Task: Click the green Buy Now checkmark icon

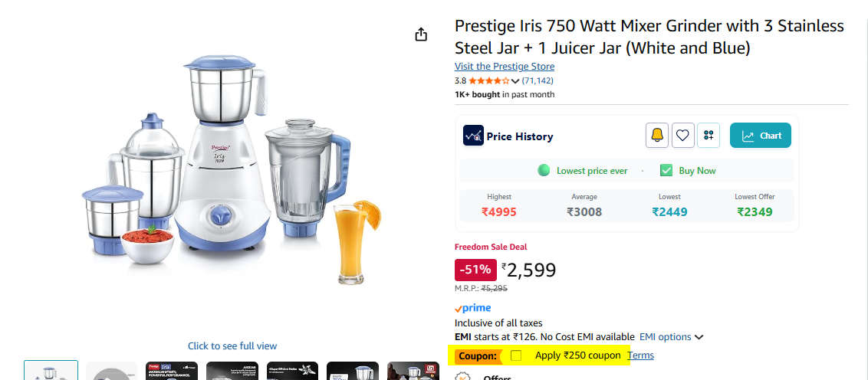Action: pos(666,170)
